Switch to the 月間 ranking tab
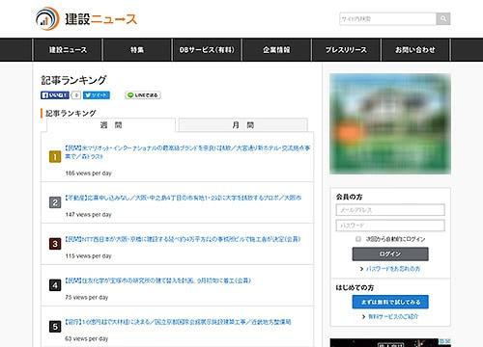483x347 pixels. pyautogui.click(x=243, y=124)
